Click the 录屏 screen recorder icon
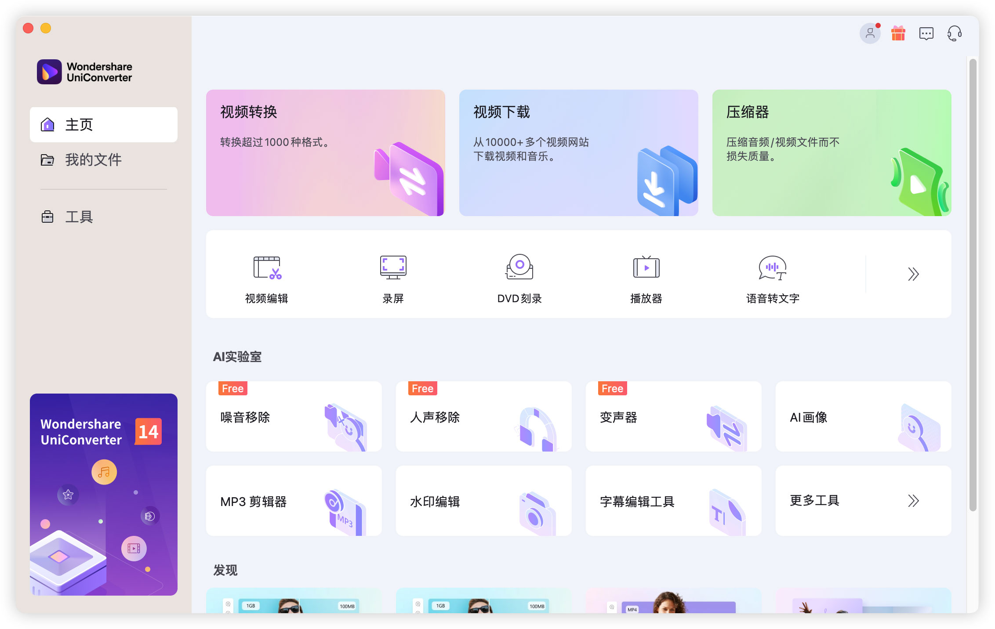 [393, 268]
